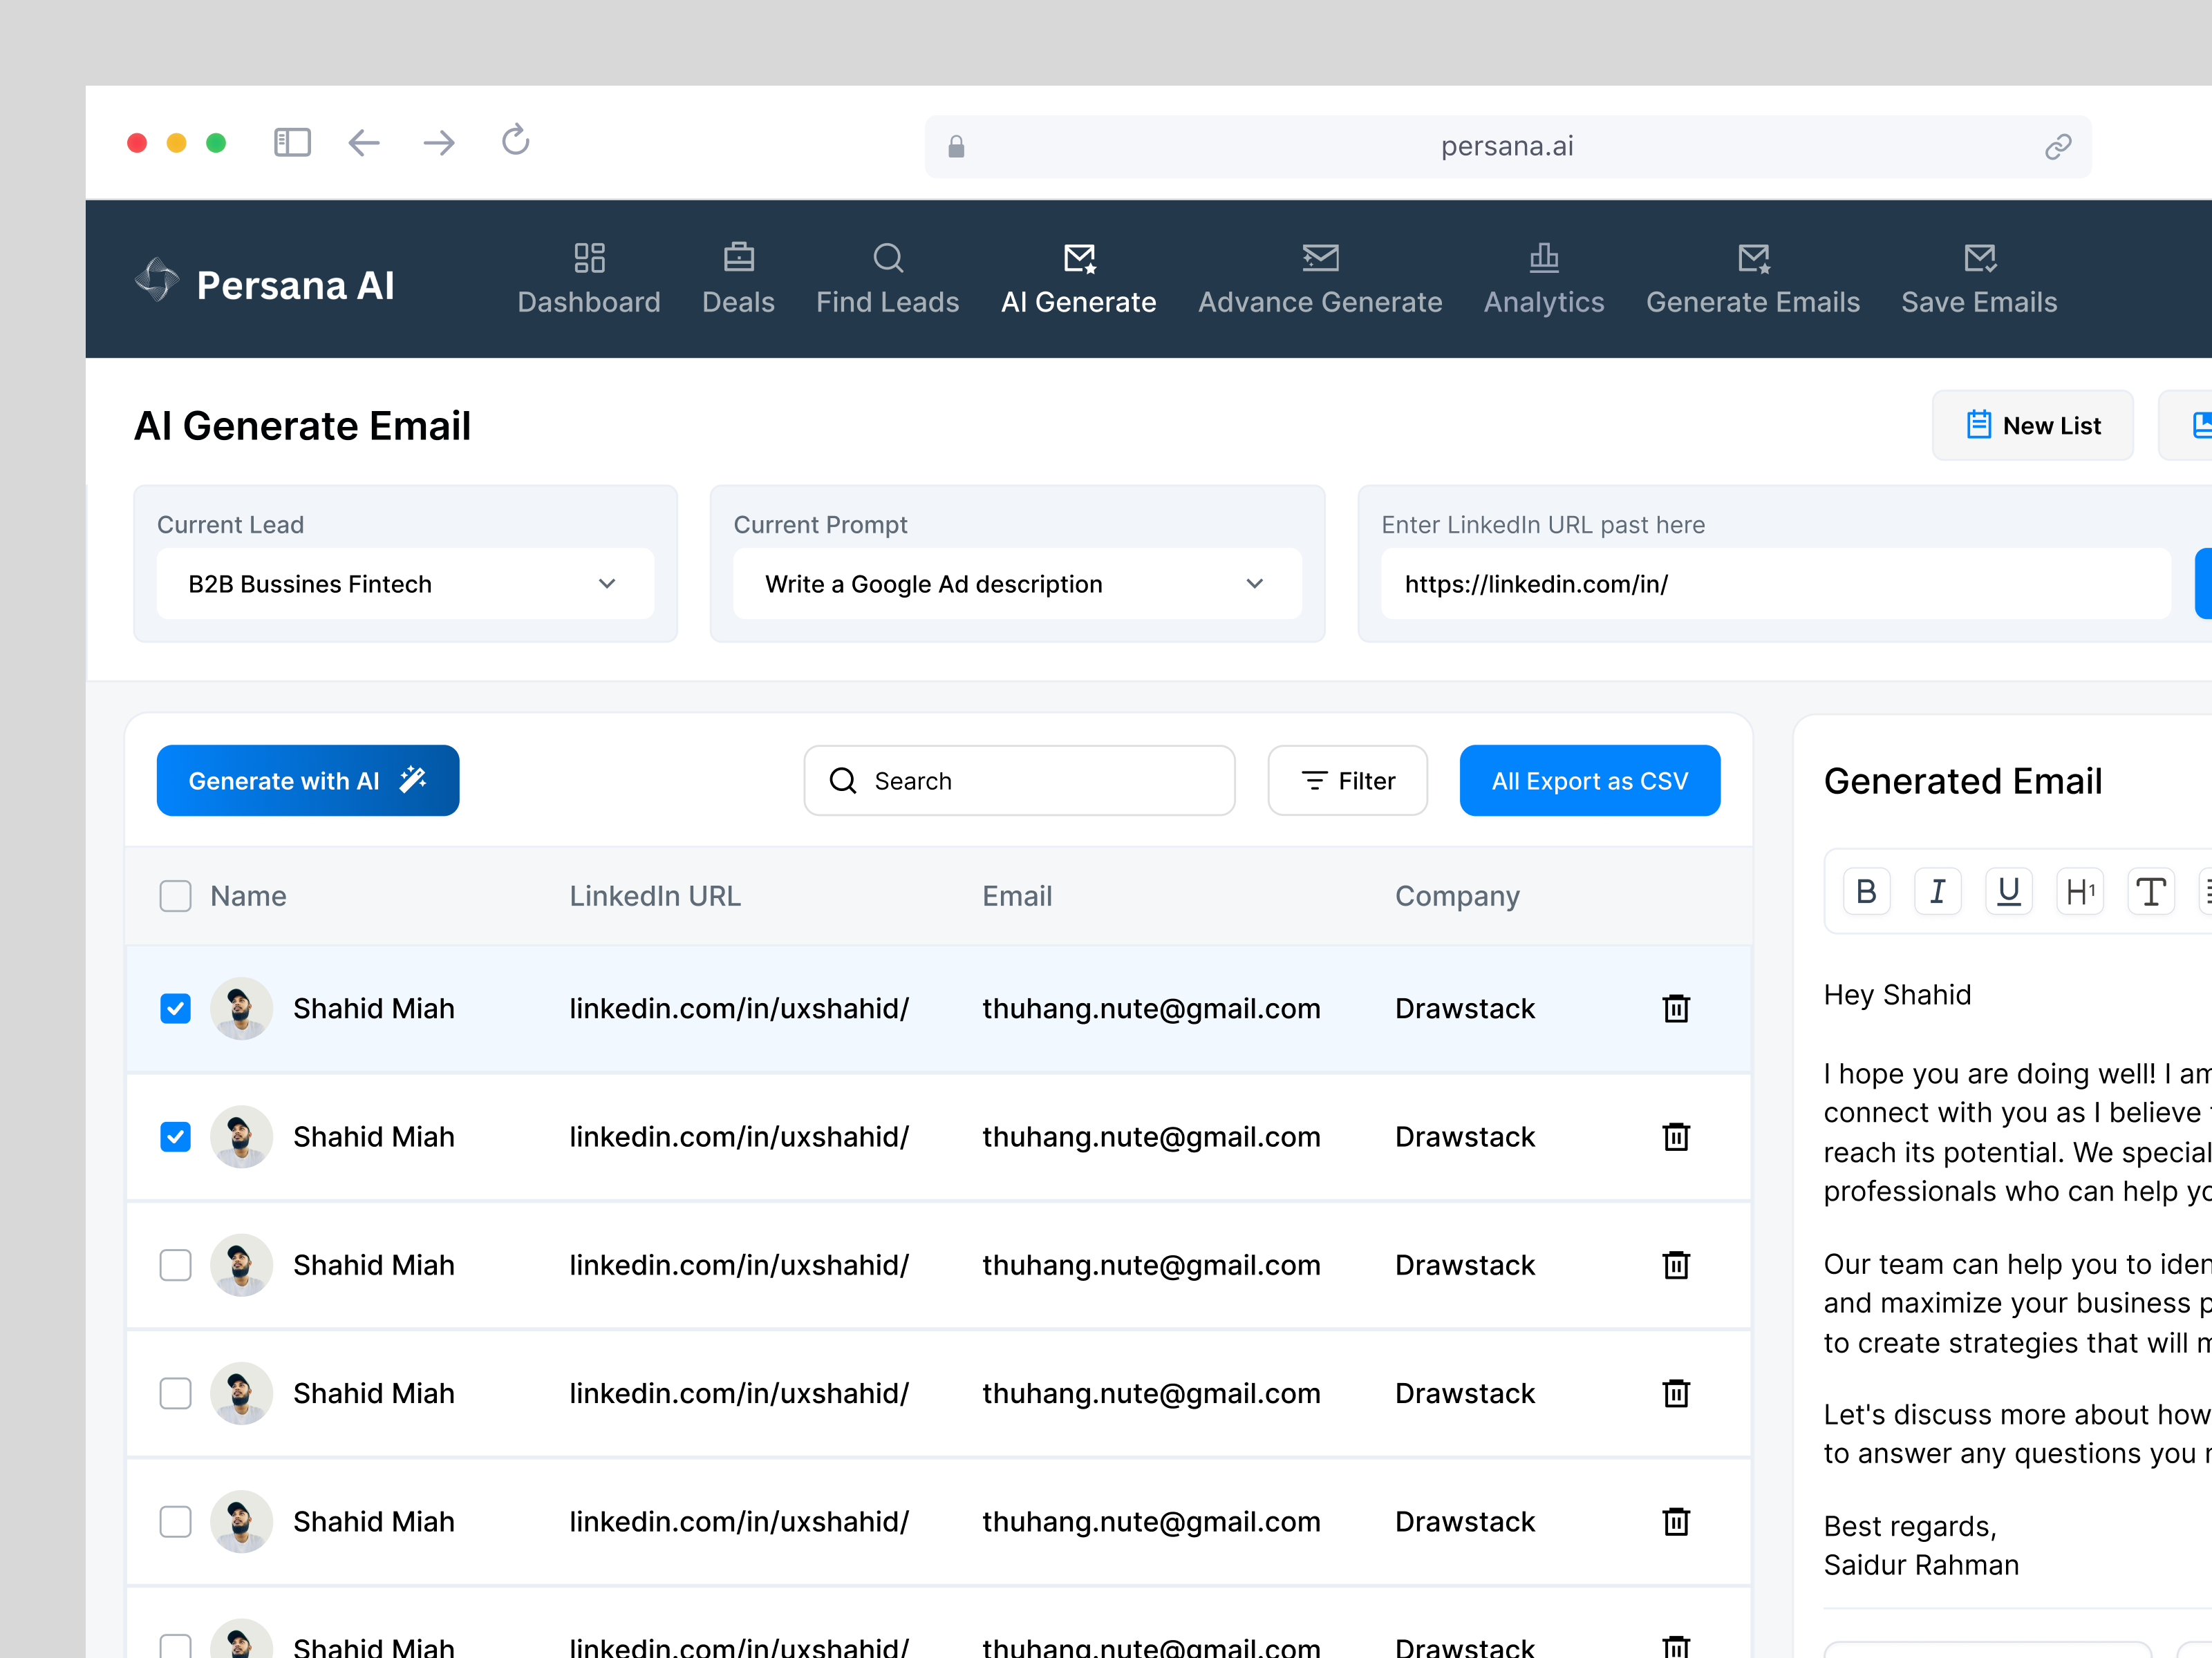
Task: Click inside the LinkedIn URL input field
Action: (1770, 584)
